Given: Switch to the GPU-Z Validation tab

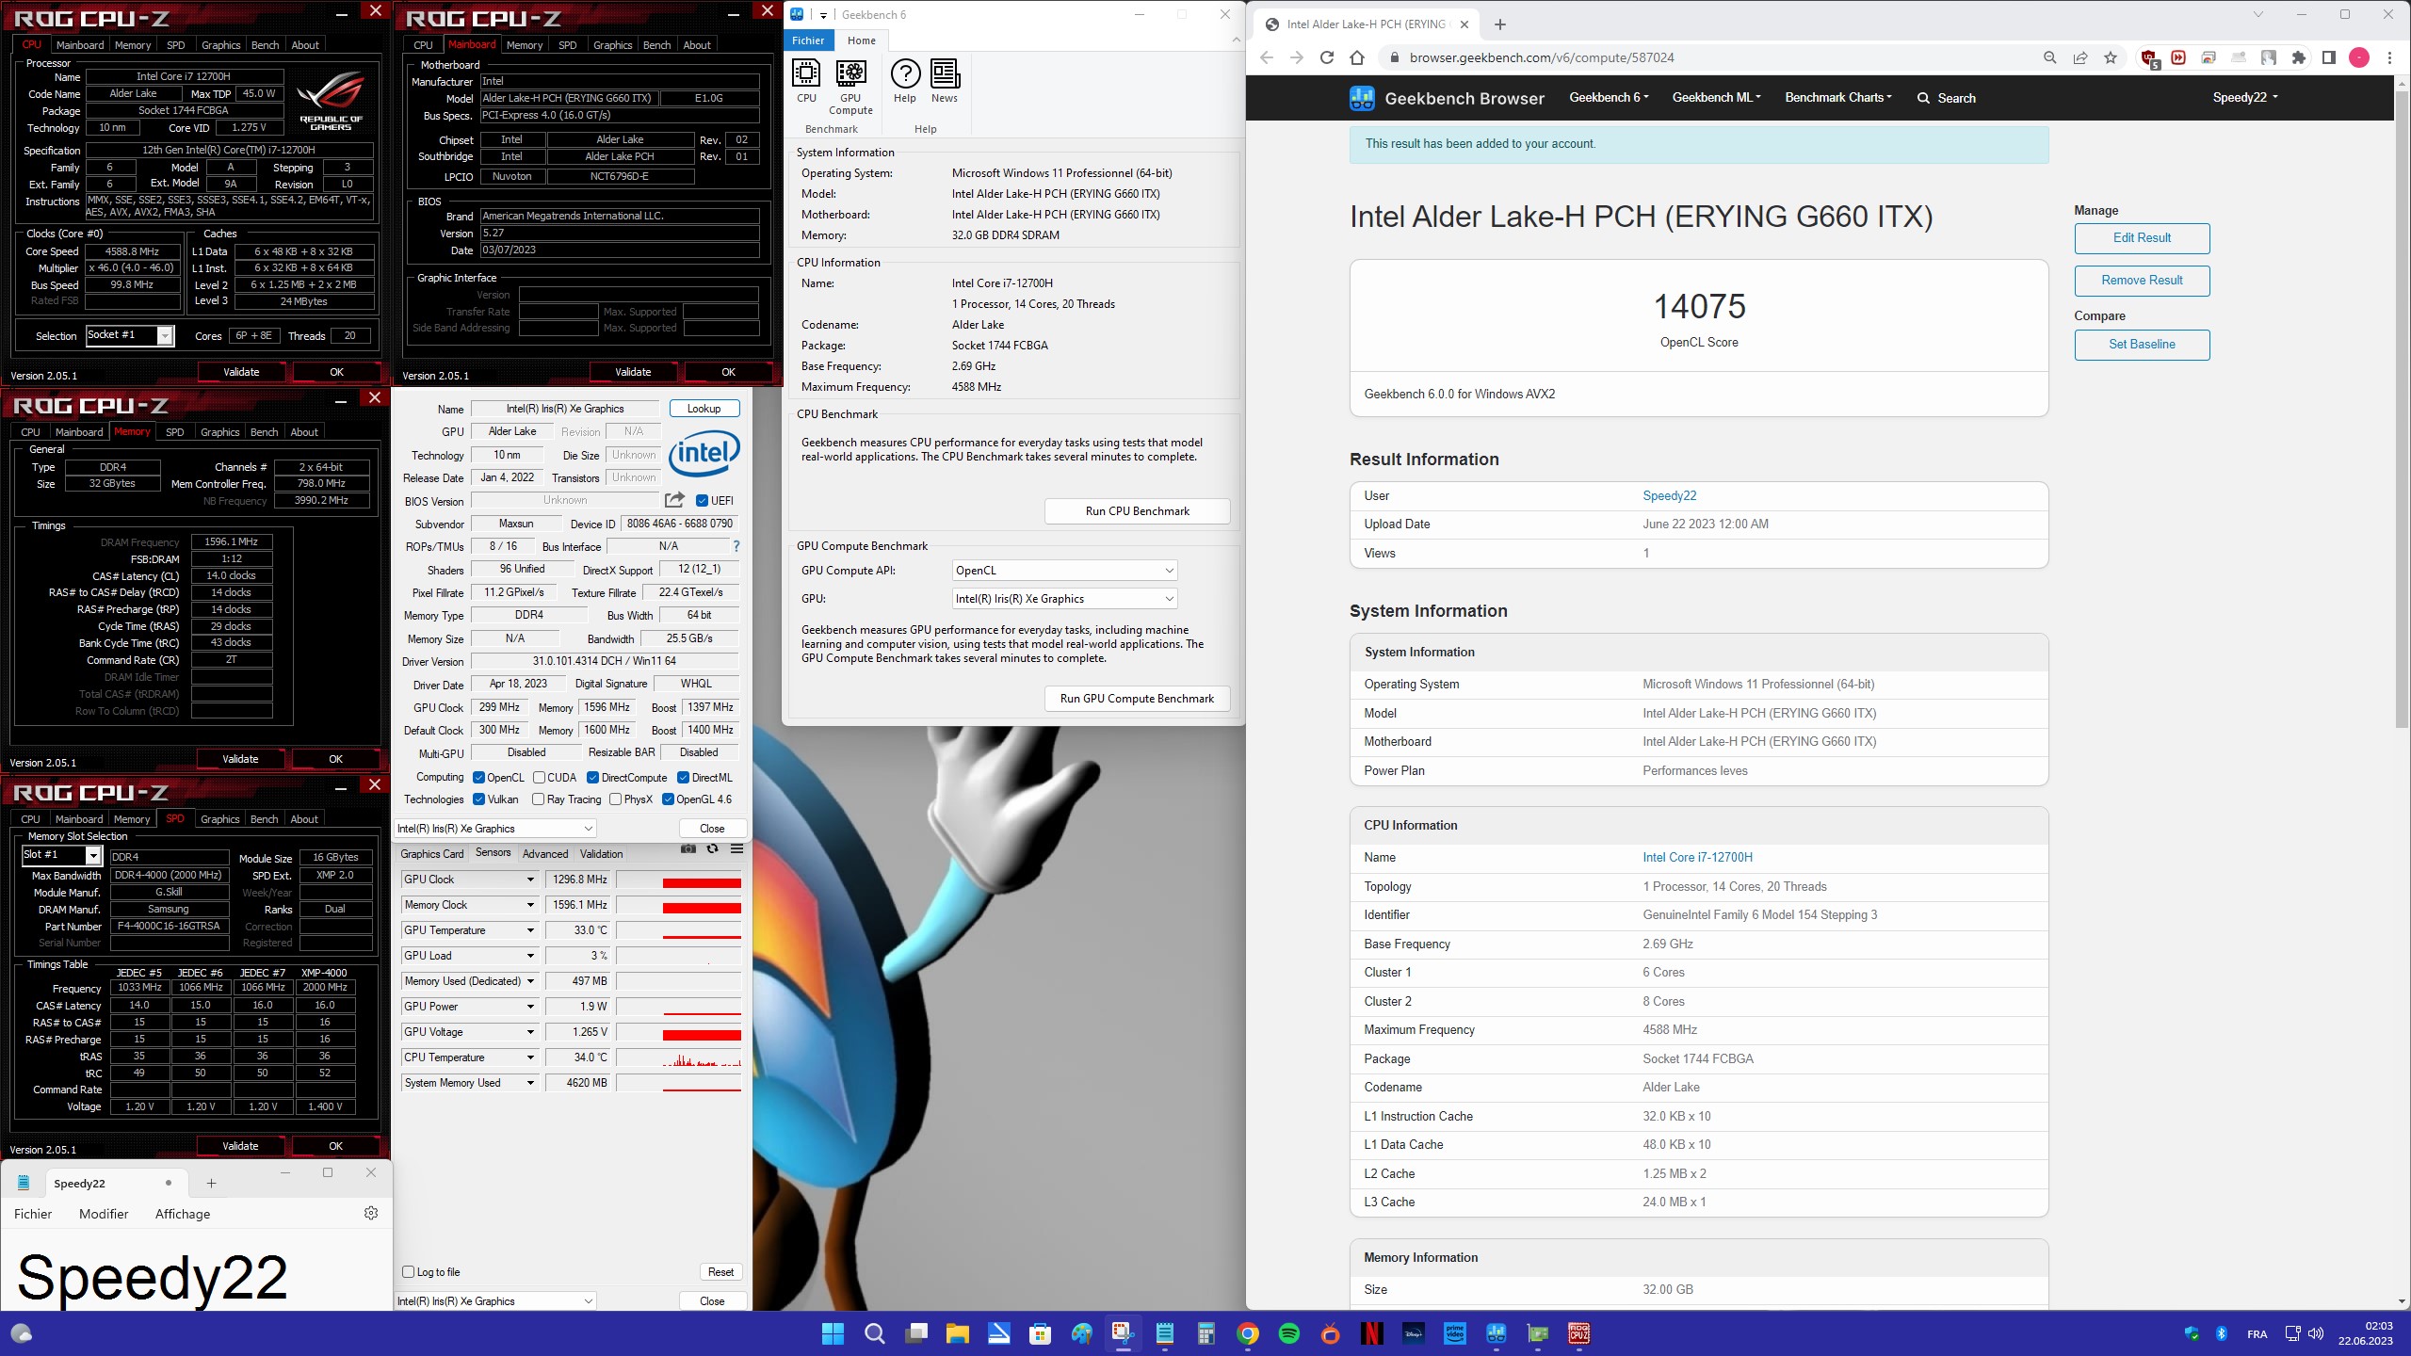Looking at the screenshot, I should [601, 854].
